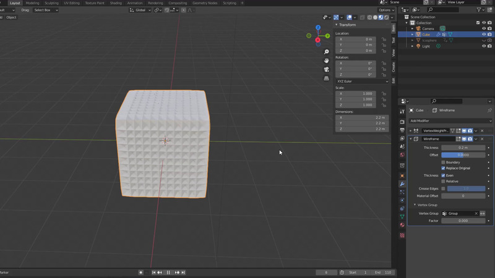Screen dimensions: 495x278
Task: Lock the X location with padlock icon
Action: point(384,40)
